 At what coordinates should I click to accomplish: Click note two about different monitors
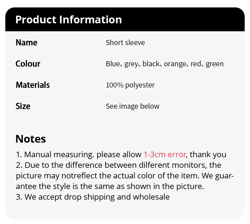(x=125, y=176)
